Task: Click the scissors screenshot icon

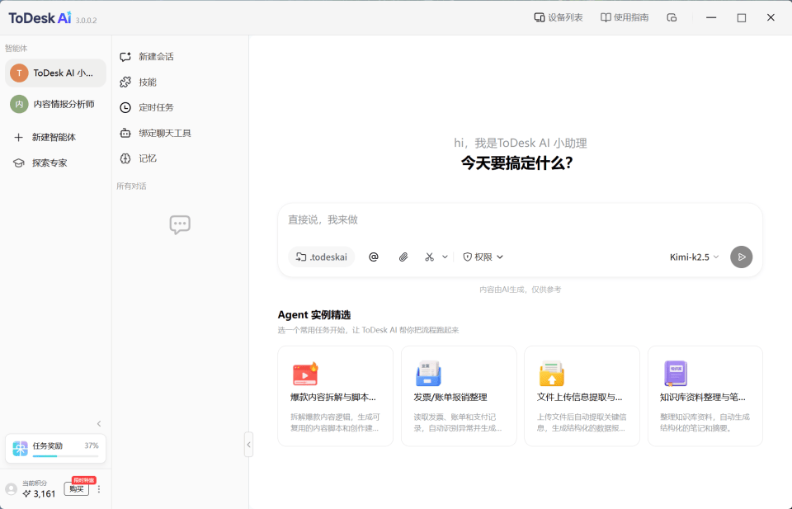Action: (429, 257)
